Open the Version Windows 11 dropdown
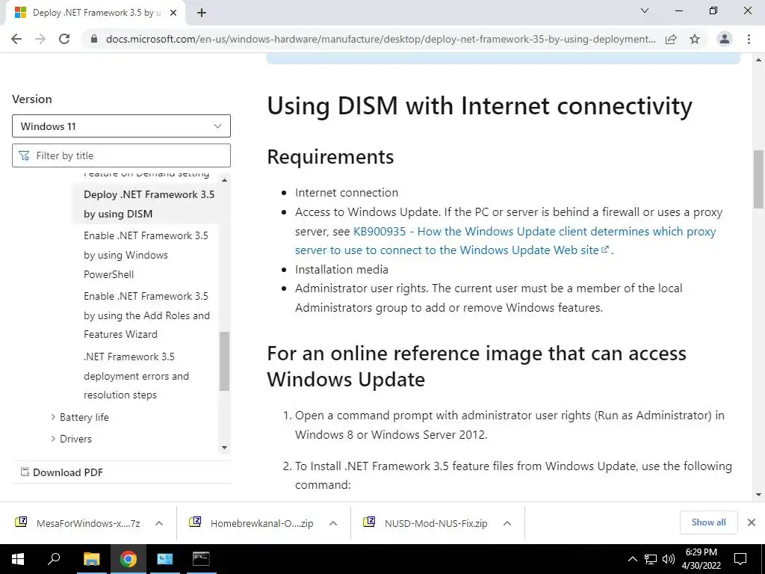This screenshot has height=574, width=765. [121, 126]
